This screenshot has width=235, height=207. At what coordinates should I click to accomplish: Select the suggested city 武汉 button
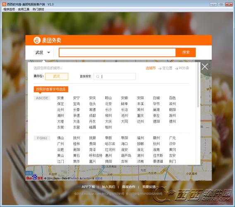tap(57, 76)
